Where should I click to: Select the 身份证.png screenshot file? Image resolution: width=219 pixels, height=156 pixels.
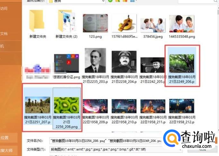click(x=66, y=64)
